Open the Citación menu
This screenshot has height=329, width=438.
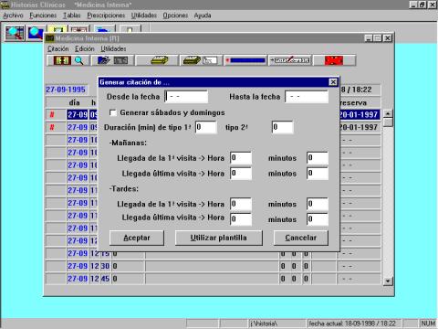click(x=58, y=48)
